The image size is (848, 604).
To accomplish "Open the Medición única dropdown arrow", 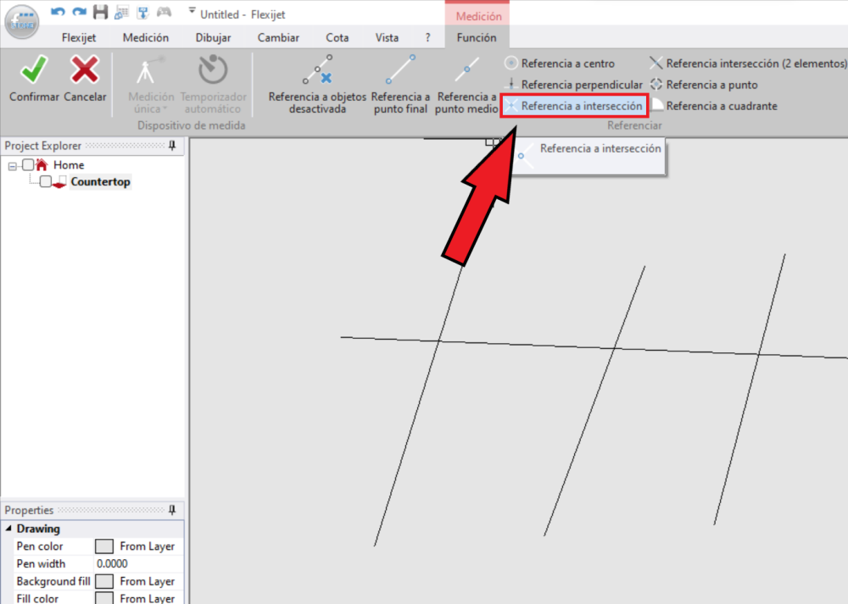I will [x=165, y=109].
